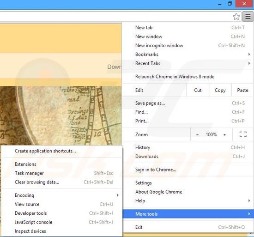Click Sign in to Chrome...
Screen dimensions: 254x237
click(187, 170)
